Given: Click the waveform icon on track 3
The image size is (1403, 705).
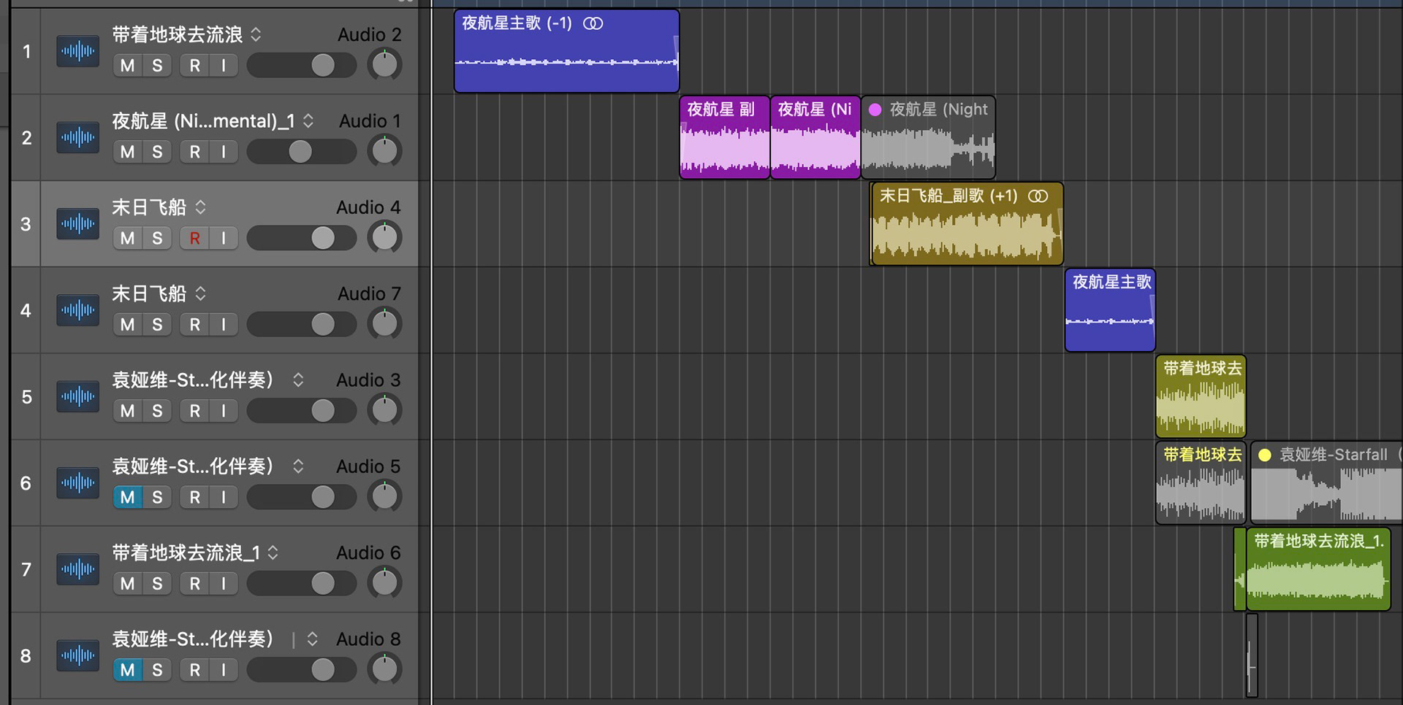Looking at the screenshot, I should tap(77, 223).
